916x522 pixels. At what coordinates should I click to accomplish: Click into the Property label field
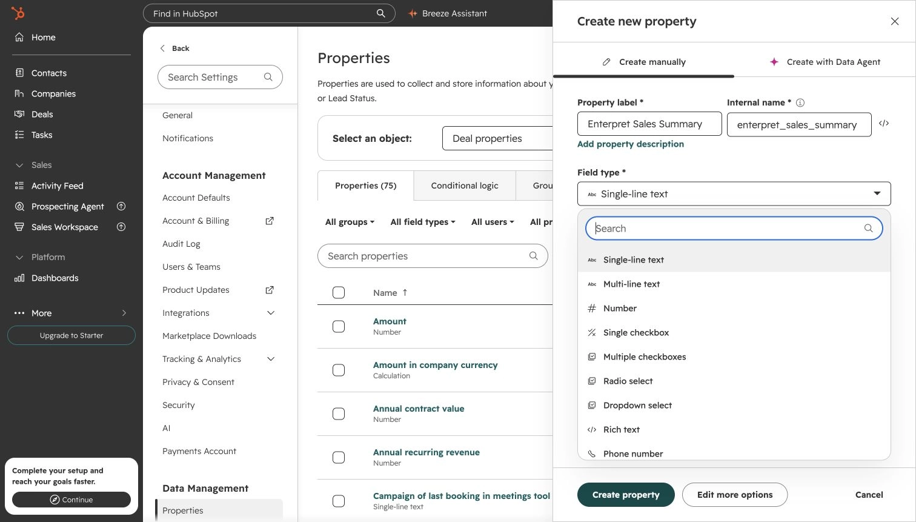(x=649, y=124)
